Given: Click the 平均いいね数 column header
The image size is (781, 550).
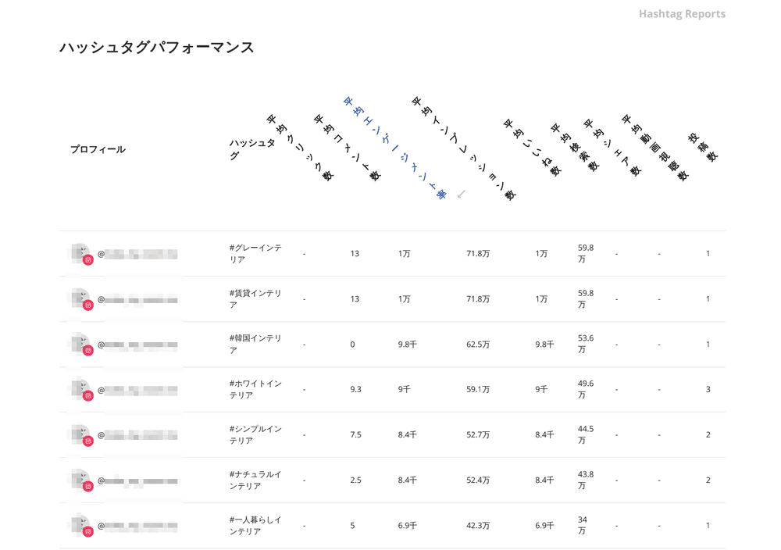Looking at the screenshot, I should coord(532,148).
